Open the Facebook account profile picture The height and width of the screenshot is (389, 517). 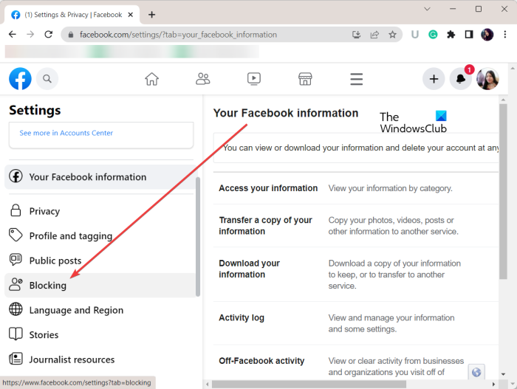(x=487, y=79)
